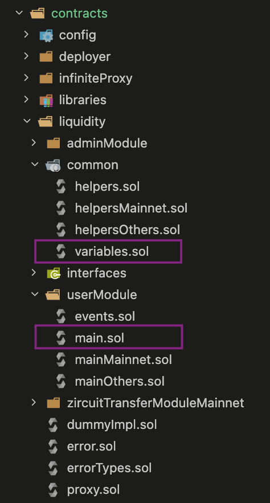Viewport: 270px width, 503px height.
Task: Click the common folder icon
Action: click(53, 165)
